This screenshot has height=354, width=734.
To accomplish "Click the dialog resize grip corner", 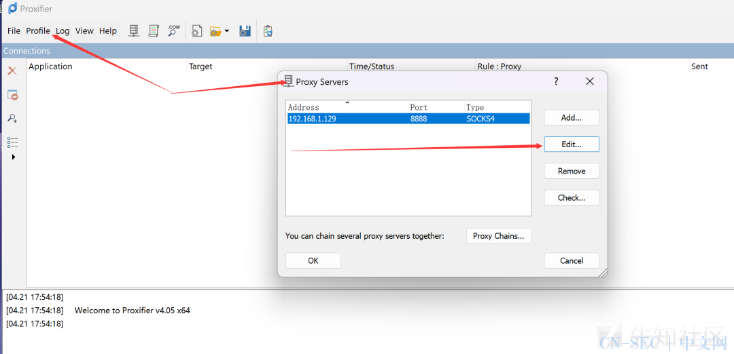I will (x=602, y=272).
